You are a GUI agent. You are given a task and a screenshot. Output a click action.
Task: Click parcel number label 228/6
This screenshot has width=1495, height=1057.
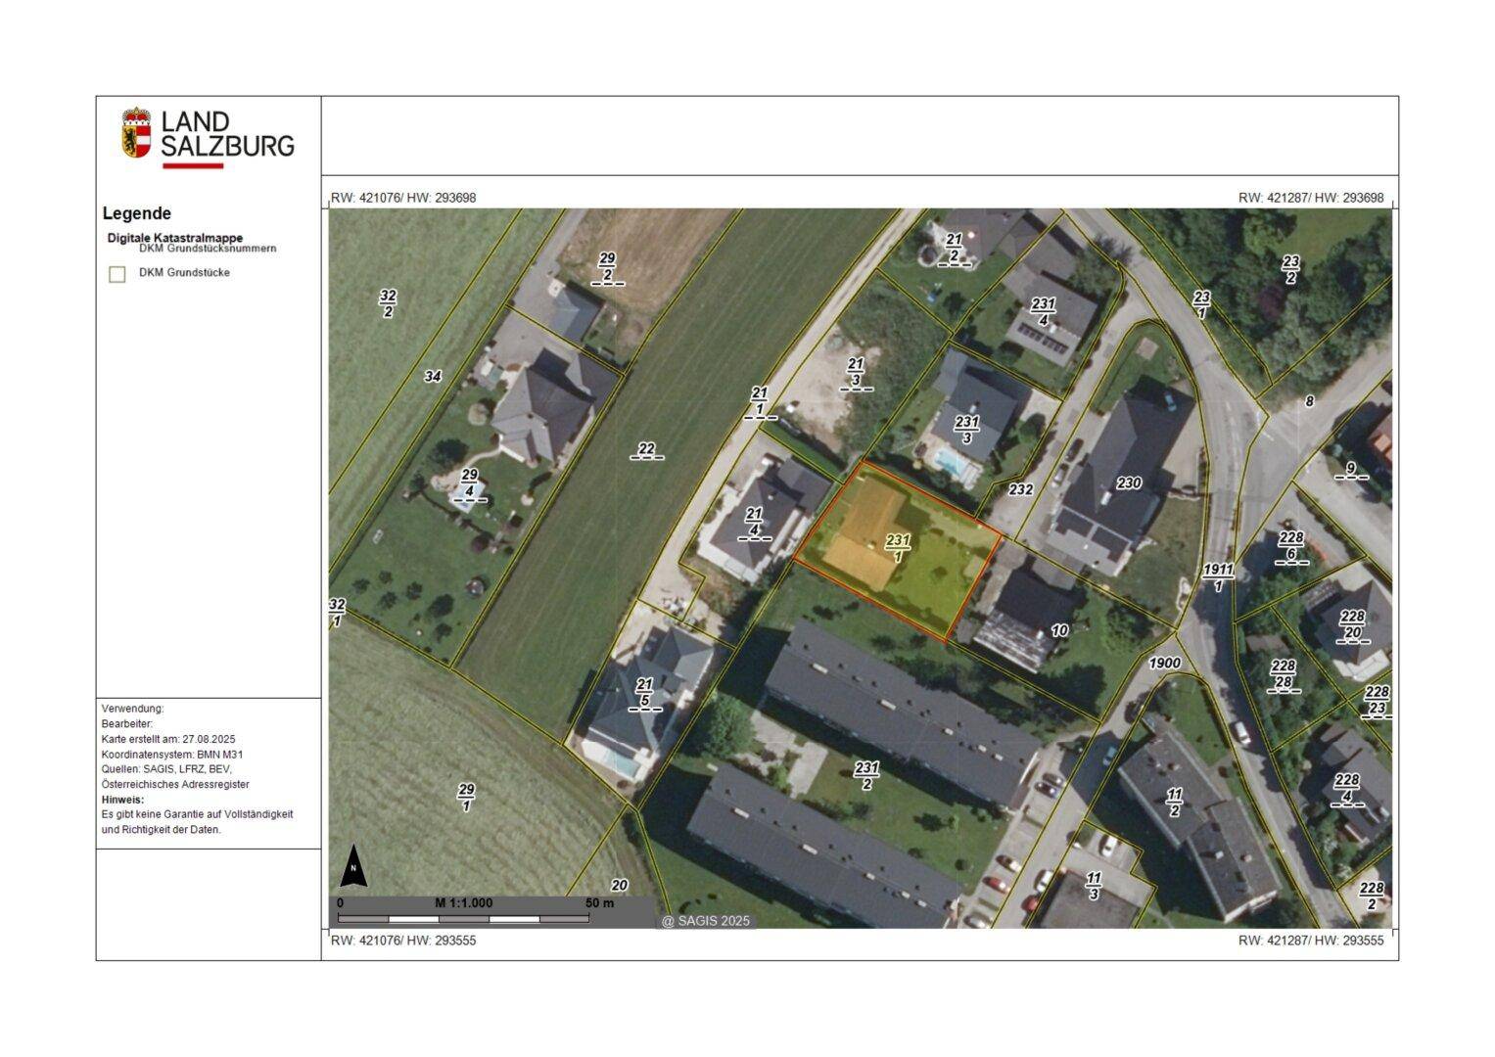tap(1291, 548)
